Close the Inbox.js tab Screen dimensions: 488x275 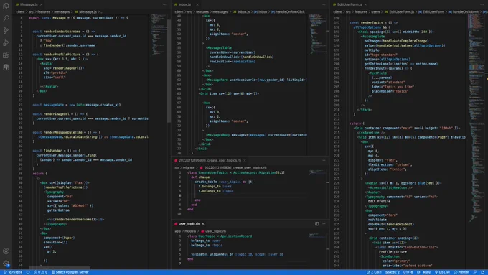tap(197, 4)
